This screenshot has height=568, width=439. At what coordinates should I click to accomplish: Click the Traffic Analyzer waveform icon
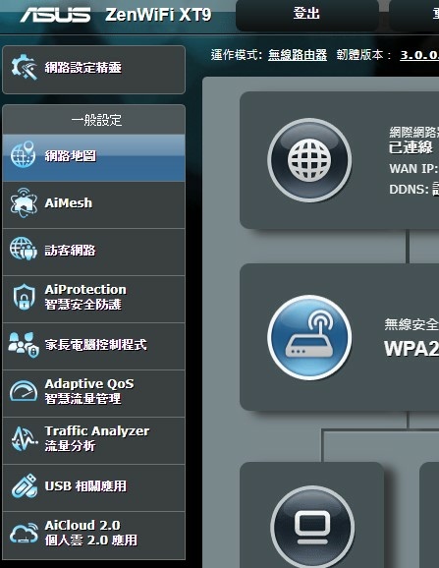[24, 438]
